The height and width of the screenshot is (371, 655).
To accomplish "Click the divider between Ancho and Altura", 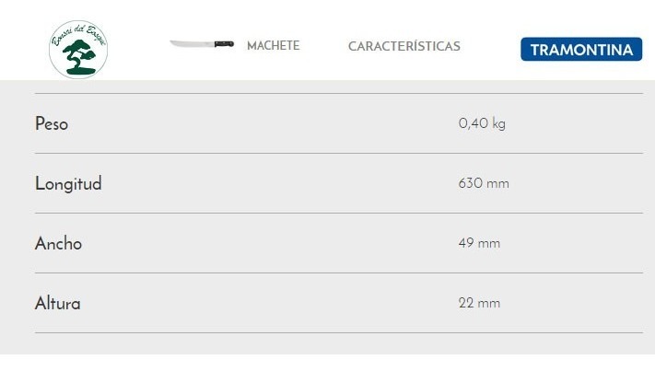I will [x=339, y=272].
